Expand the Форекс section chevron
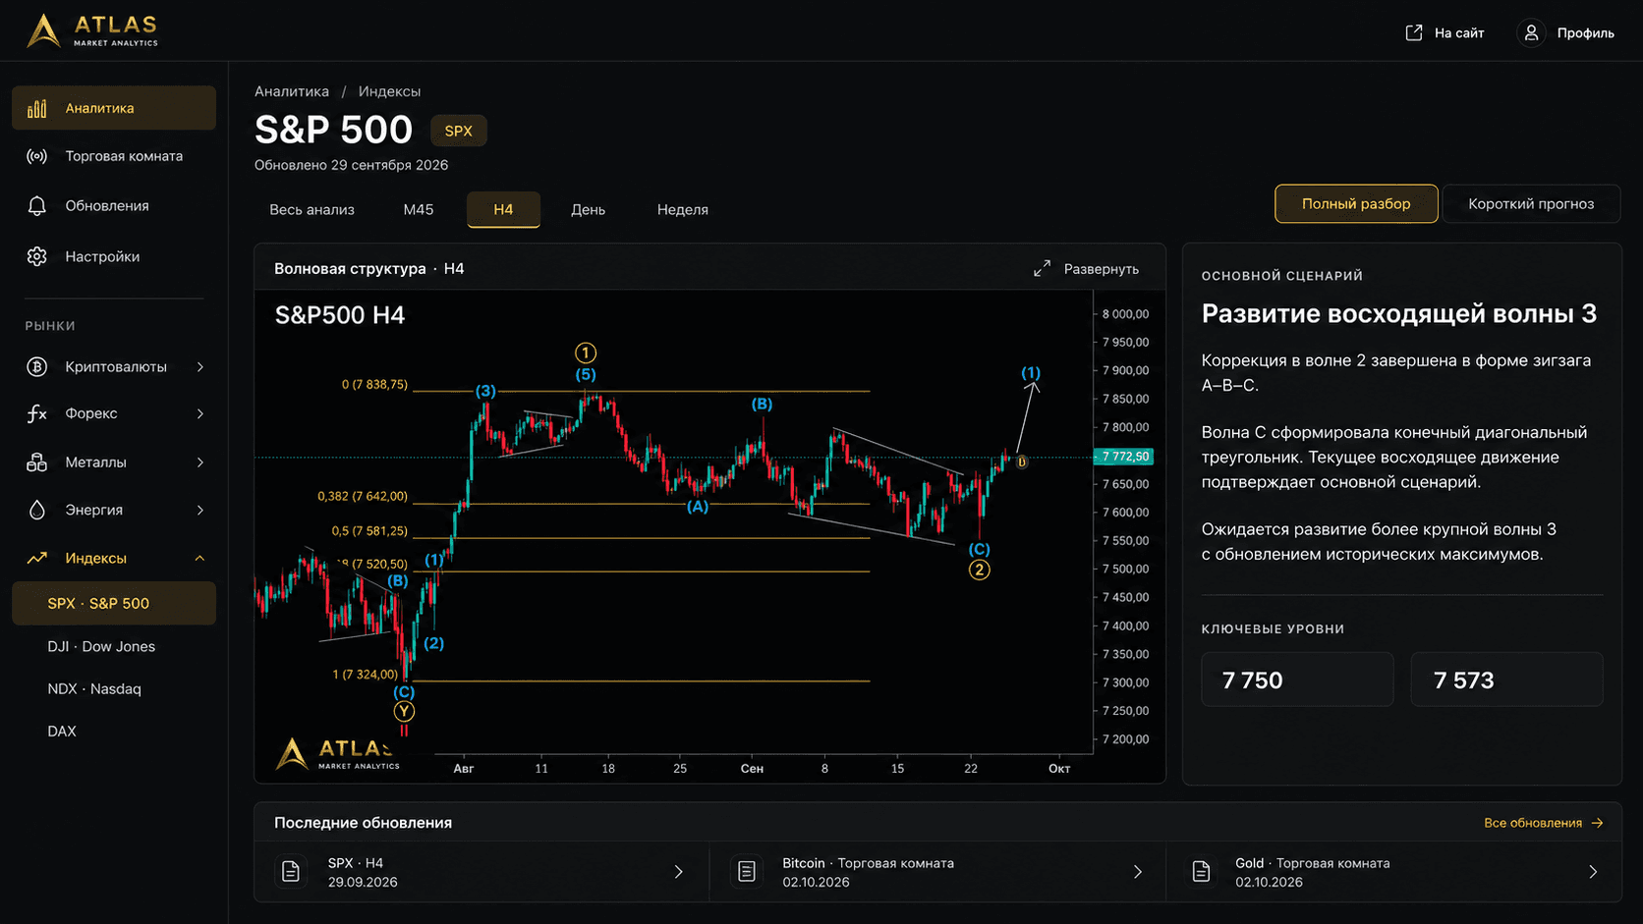 pos(200,413)
